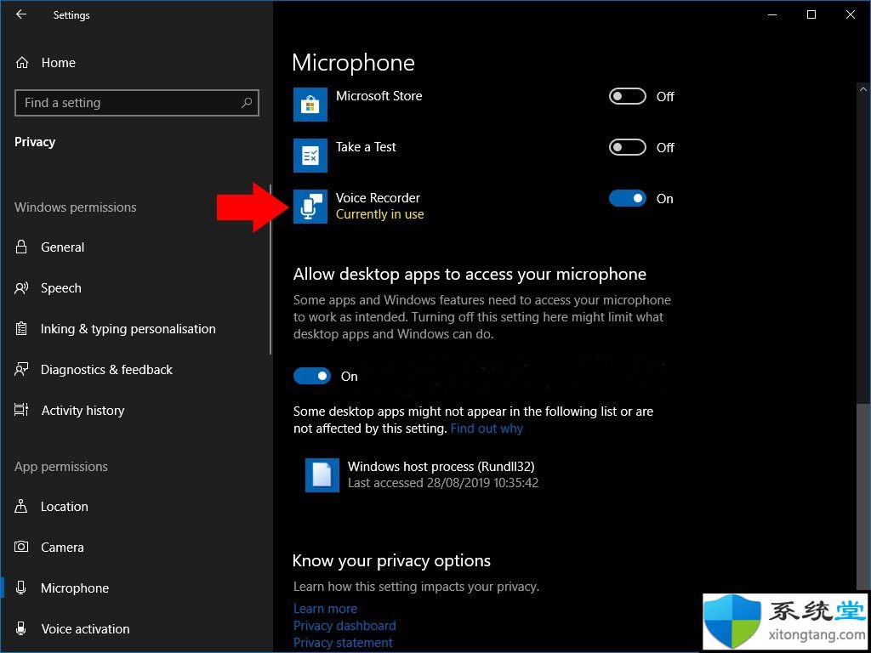Image resolution: width=871 pixels, height=653 pixels.
Task: Open the Privacy dashboard link
Action: pyautogui.click(x=345, y=626)
